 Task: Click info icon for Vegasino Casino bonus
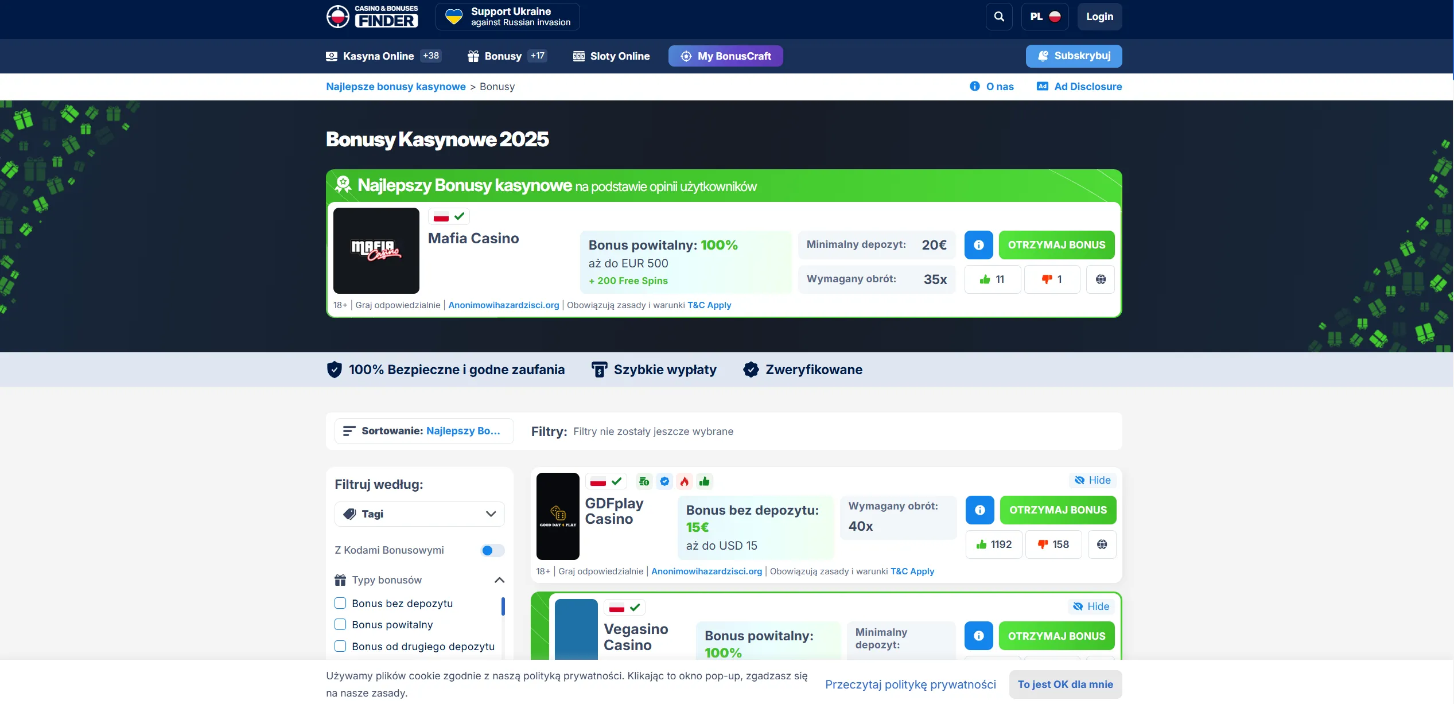(x=979, y=636)
